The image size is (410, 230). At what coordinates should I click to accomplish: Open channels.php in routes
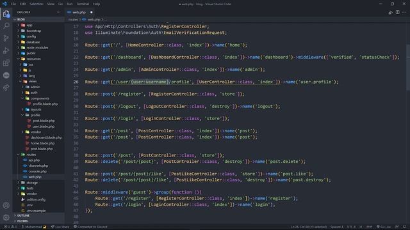(38, 165)
